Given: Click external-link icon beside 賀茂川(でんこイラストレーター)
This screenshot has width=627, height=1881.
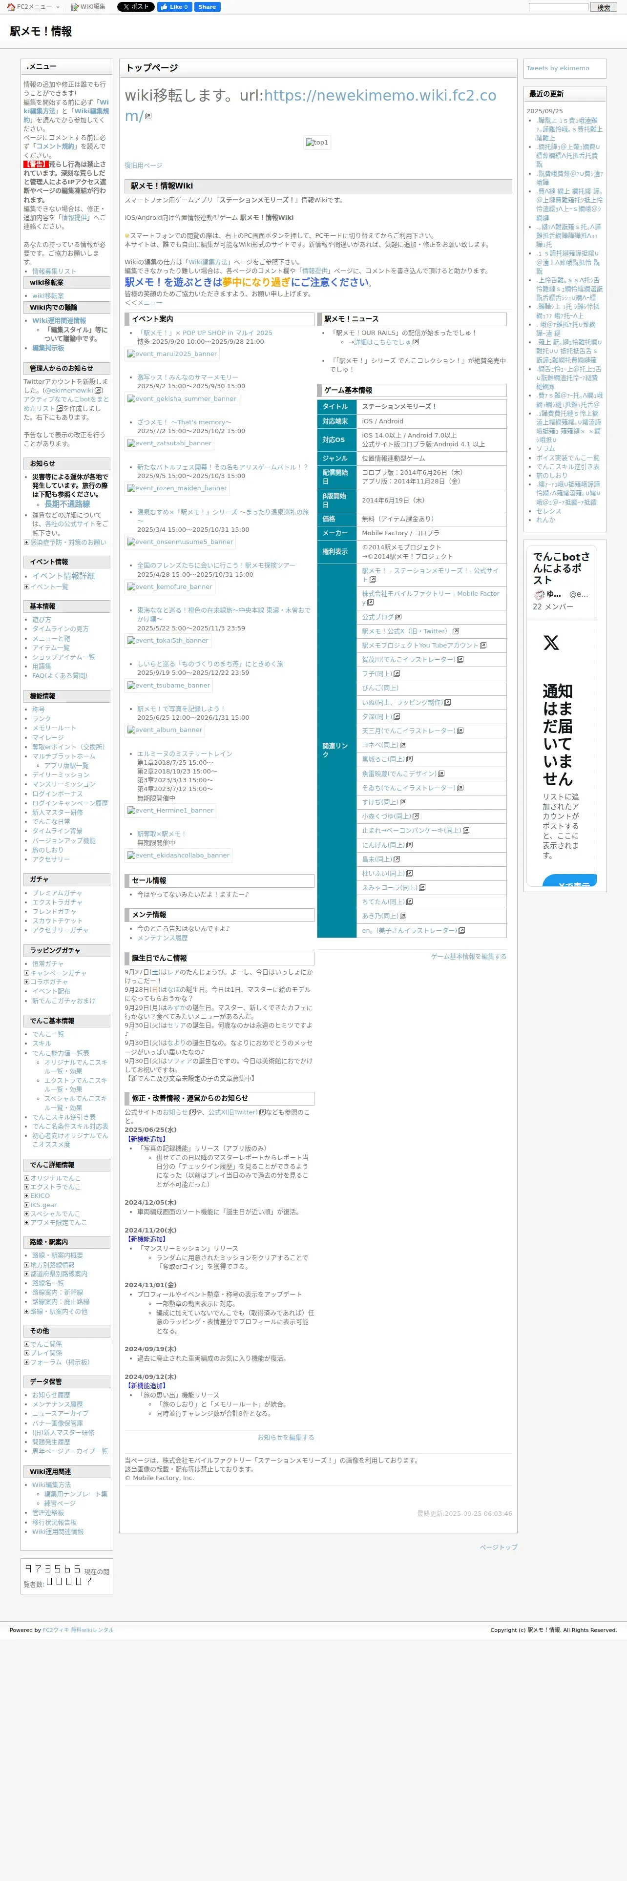Looking at the screenshot, I should pos(460,660).
